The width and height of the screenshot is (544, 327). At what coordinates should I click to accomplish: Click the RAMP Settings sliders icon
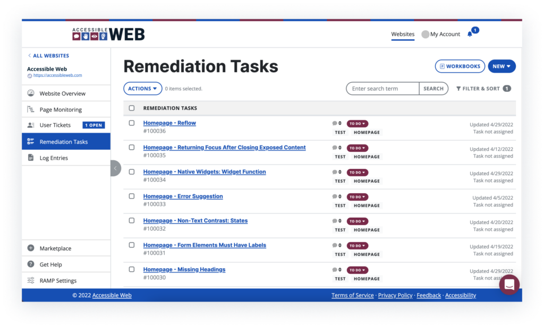coord(31,280)
